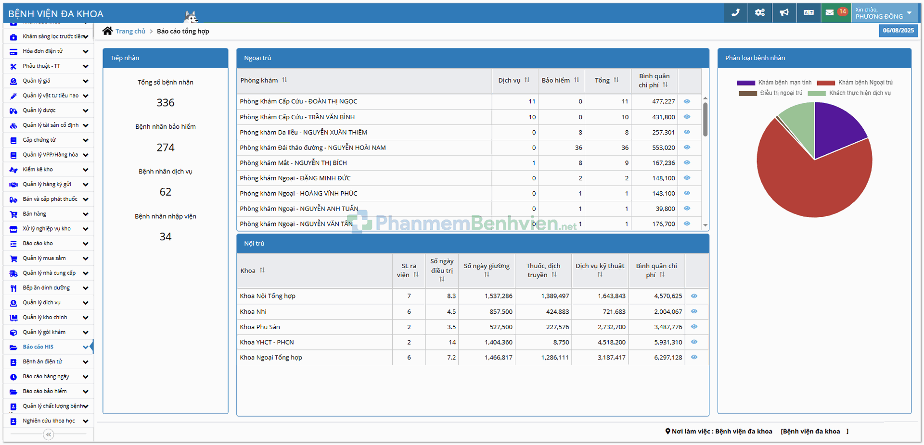Viewport: 924px width, 445px height.
Task: Expand Quản lý giá menu chevron
Action: coord(85,81)
